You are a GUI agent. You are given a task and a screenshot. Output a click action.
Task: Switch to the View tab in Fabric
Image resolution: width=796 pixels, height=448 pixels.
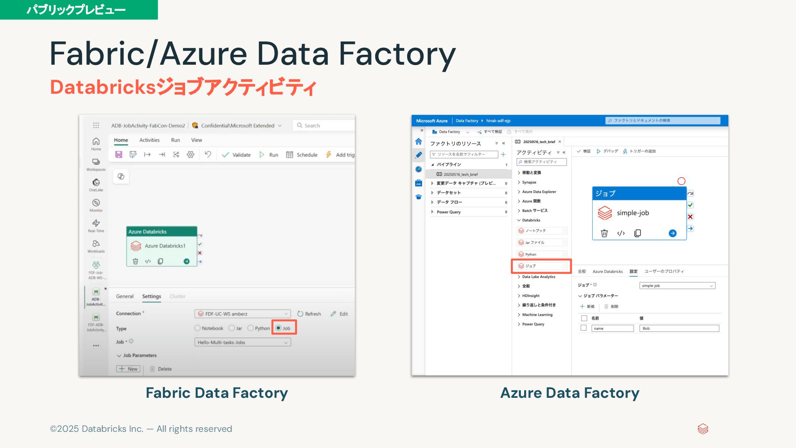pyautogui.click(x=197, y=140)
